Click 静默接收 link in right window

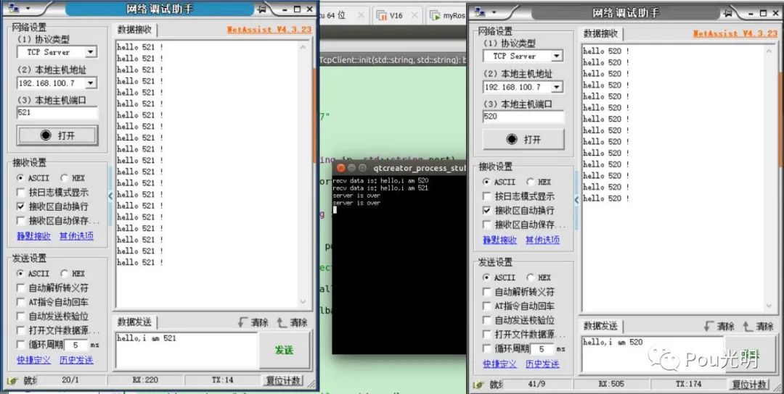pyautogui.click(x=500, y=240)
